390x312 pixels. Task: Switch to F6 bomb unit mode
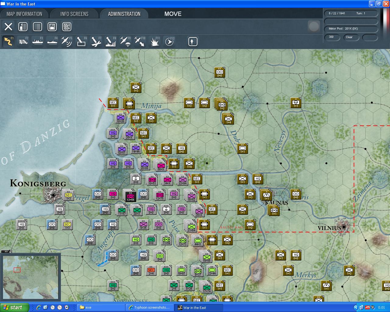(81, 41)
